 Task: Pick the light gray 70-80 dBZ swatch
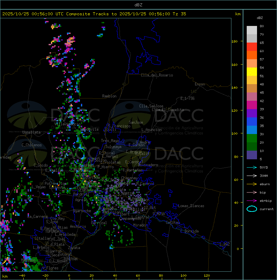tap(252, 30)
